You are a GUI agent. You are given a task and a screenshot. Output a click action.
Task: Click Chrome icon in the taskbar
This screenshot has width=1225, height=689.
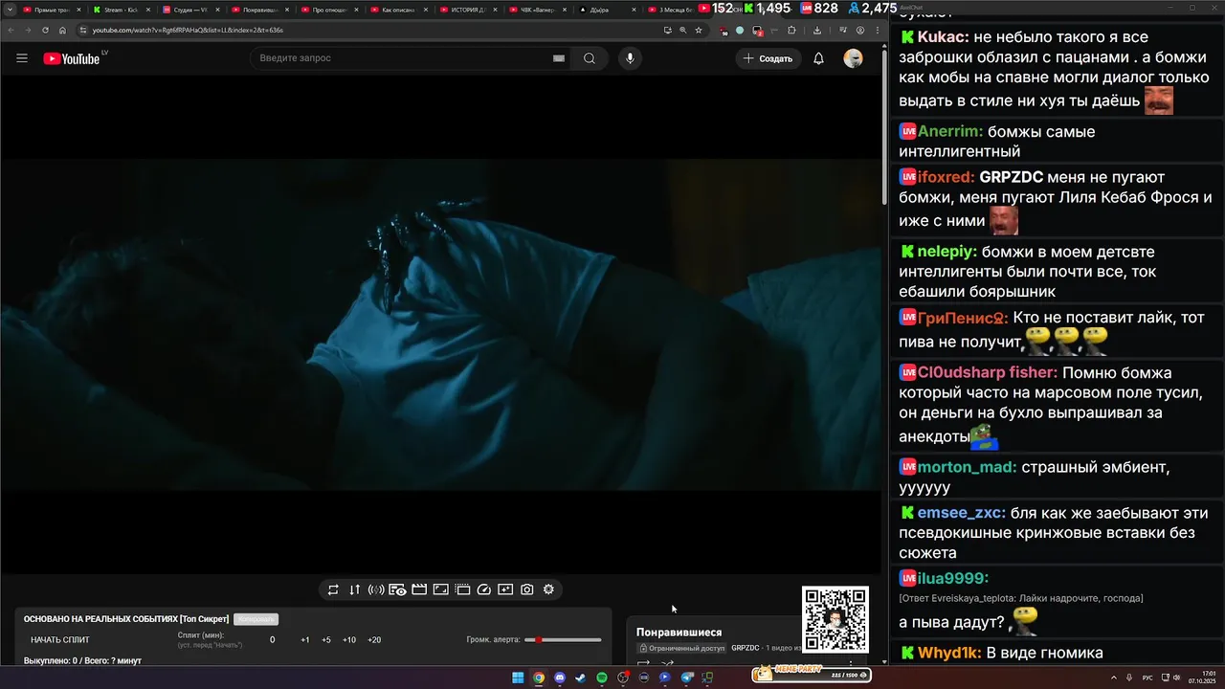point(539,678)
